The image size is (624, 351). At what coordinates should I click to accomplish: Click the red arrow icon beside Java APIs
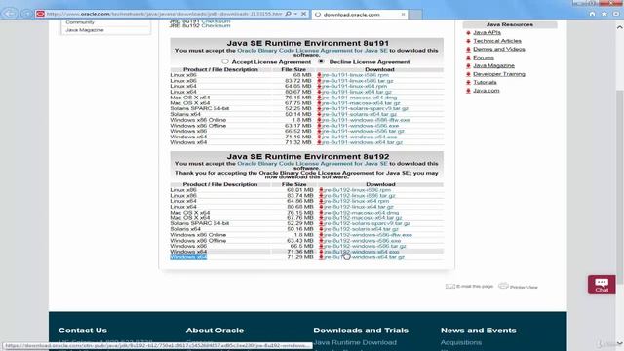tap(468, 32)
